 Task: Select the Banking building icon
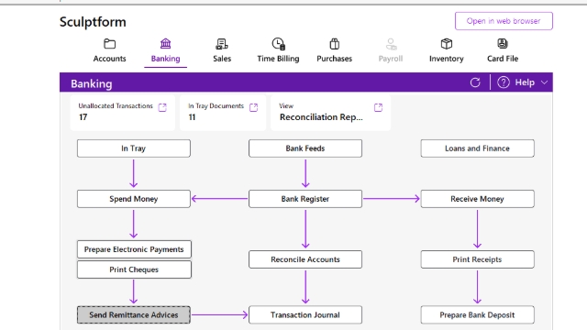(165, 44)
